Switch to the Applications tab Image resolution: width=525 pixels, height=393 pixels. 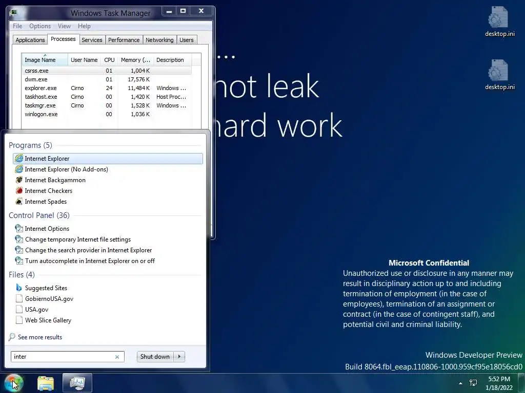click(30, 40)
